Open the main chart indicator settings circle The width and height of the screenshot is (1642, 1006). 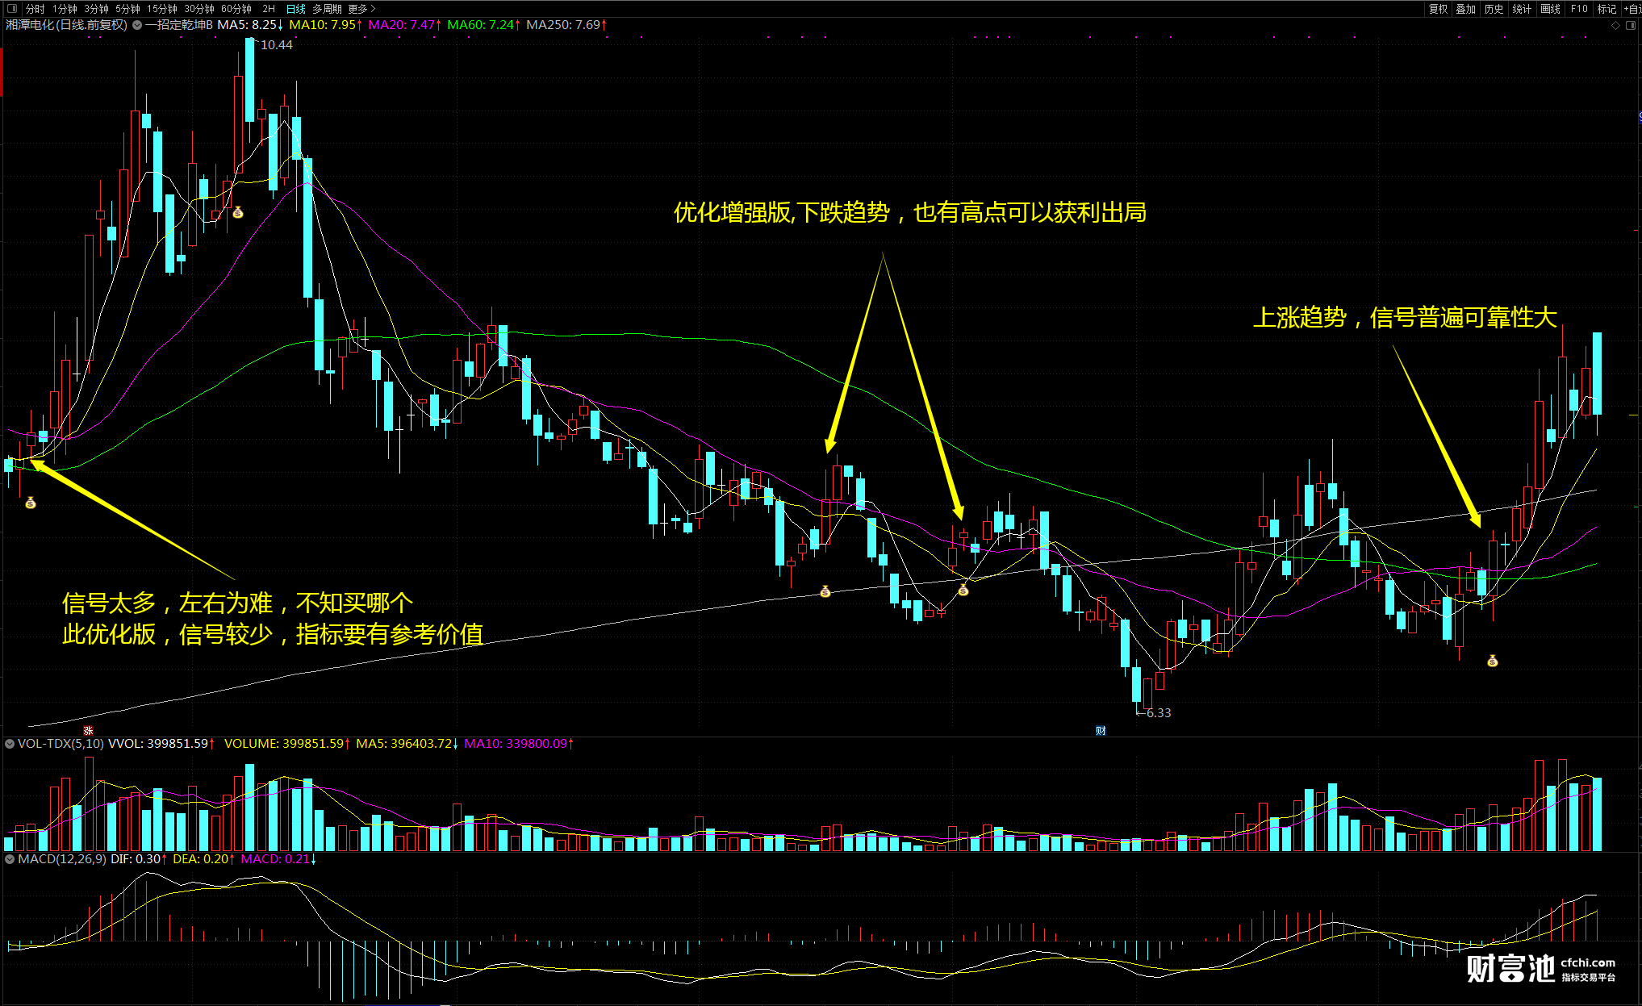(137, 25)
